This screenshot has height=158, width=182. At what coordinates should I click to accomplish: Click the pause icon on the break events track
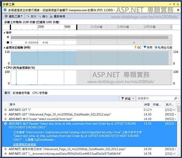[8, 37]
